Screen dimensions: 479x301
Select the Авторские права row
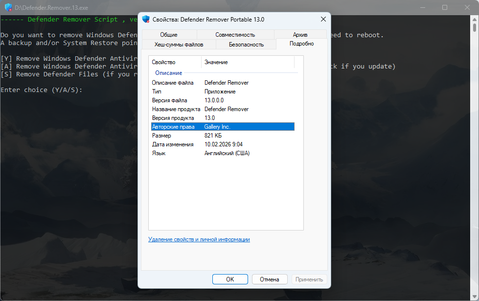pos(223,126)
